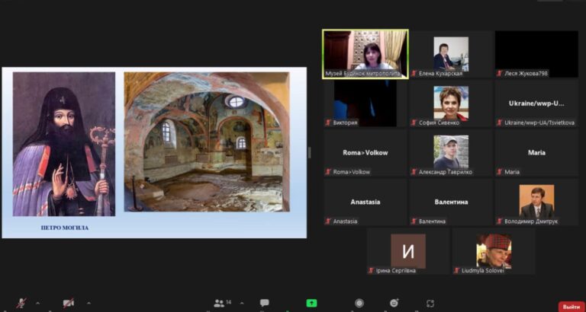Open the Chat panel
Image resolution: width=586 pixels, height=312 pixels.
(265, 303)
